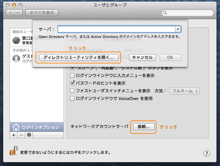Click すべてを表示 toolbar button

click(x=42, y=13)
